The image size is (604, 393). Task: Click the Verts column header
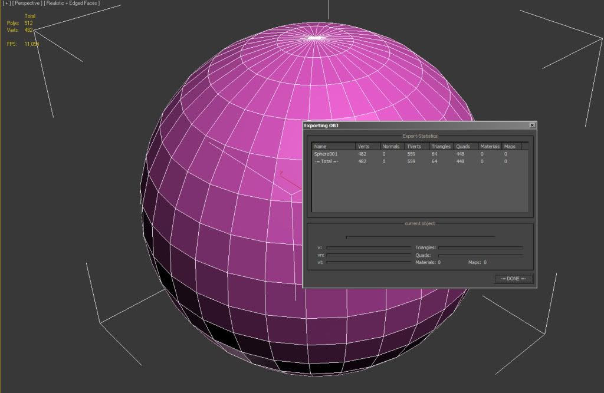tap(363, 146)
